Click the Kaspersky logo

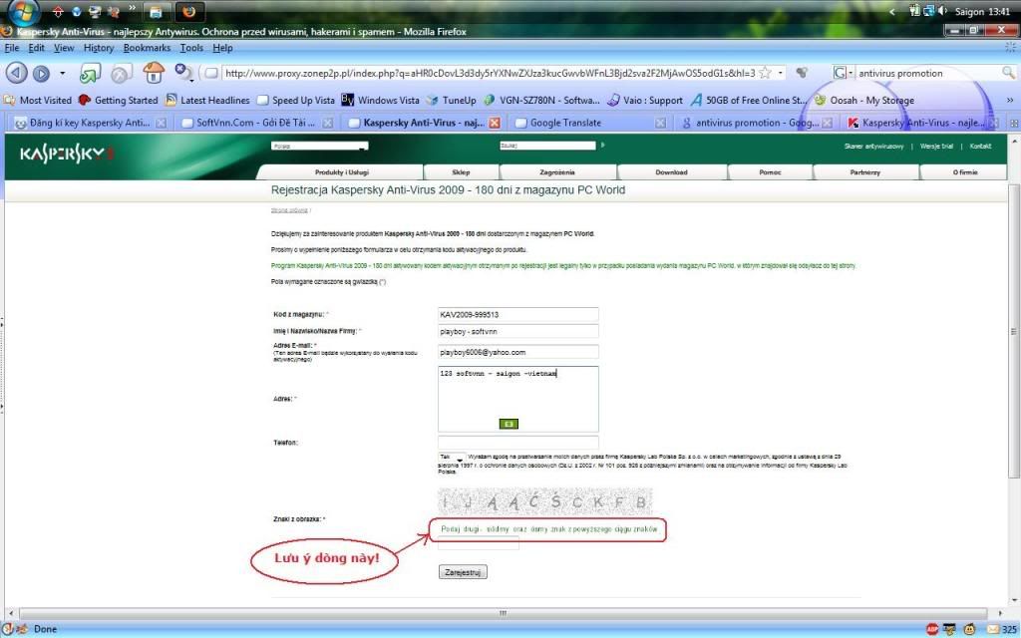point(67,155)
